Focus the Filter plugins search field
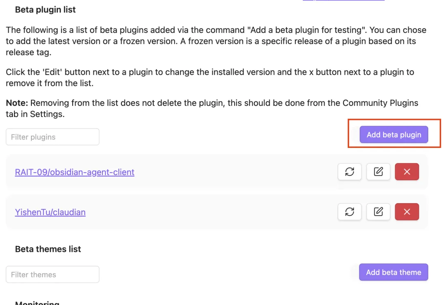 (x=52, y=137)
